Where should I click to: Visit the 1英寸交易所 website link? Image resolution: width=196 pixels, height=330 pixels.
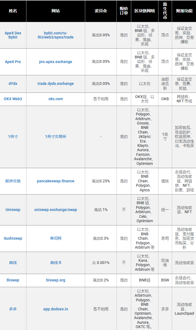[x=56, y=136]
